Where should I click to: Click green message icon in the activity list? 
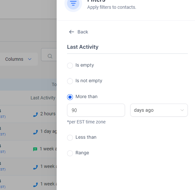pyautogui.click(x=35, y=149)
